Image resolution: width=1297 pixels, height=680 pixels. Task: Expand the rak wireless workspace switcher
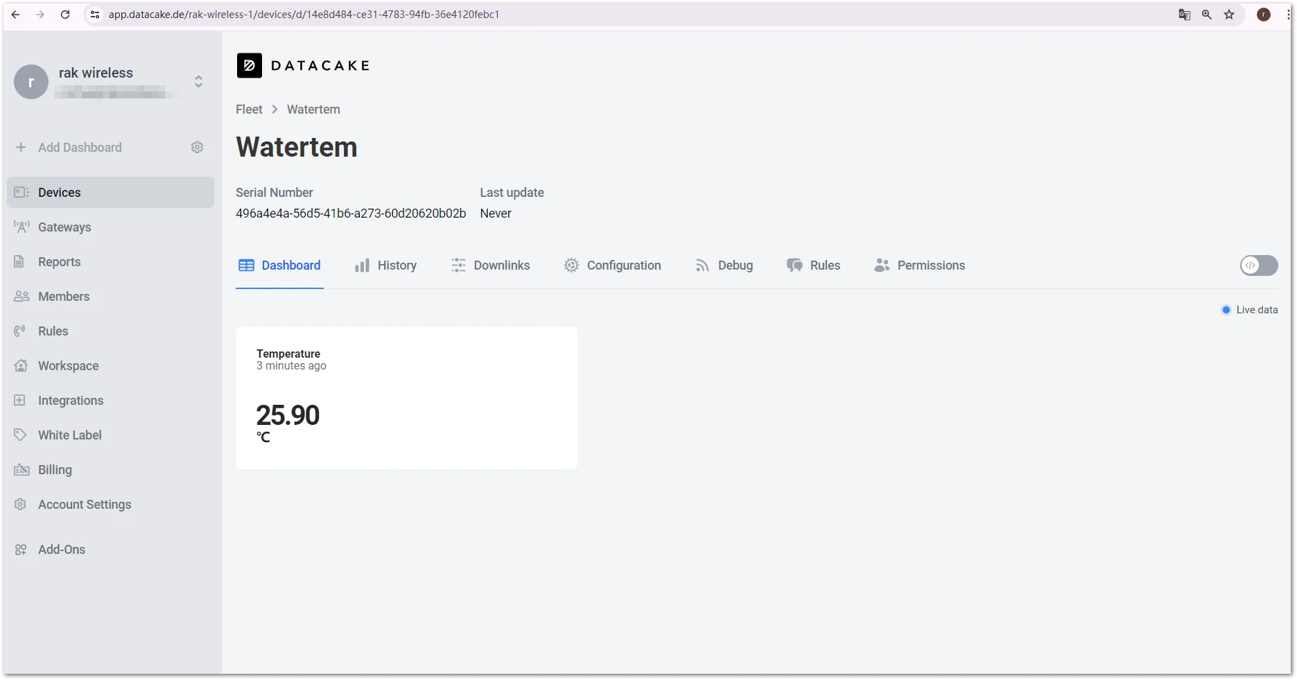198,82
